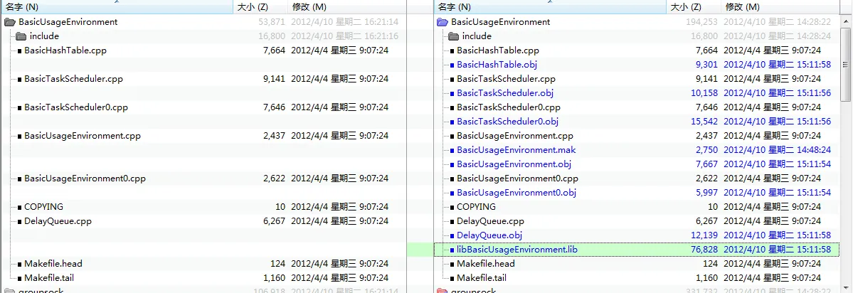Select left pane Makefile.tail

[x=49, y=278]
